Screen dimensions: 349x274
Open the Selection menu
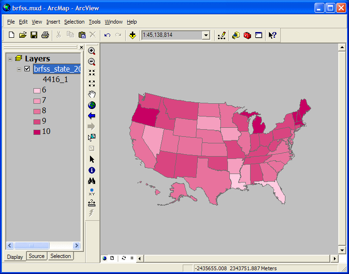click(x=74, y=22)
